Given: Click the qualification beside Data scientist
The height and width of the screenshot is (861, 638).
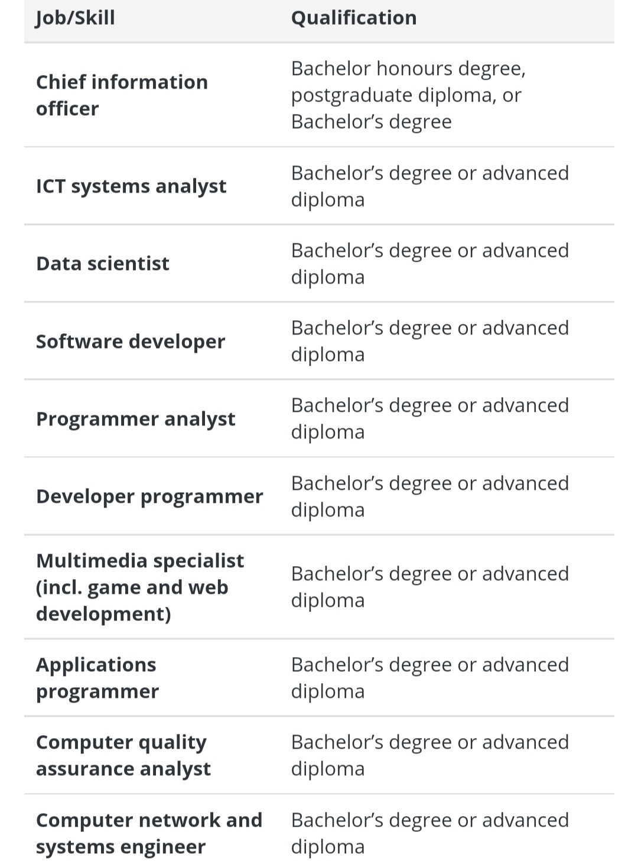Looking at the screenshot, I should pyautogui.click(x=429, y=264).
